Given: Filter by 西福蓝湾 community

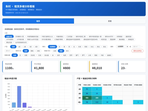Looking at the screenshot, I should 131,39.
